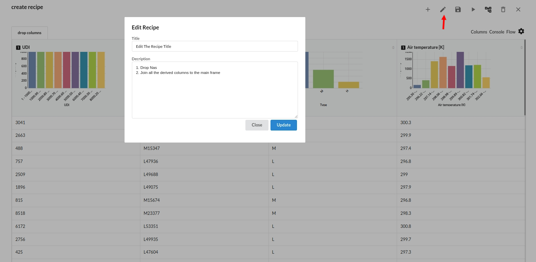
Task: Open settings gear next to Flow
Action: point(521,31)
